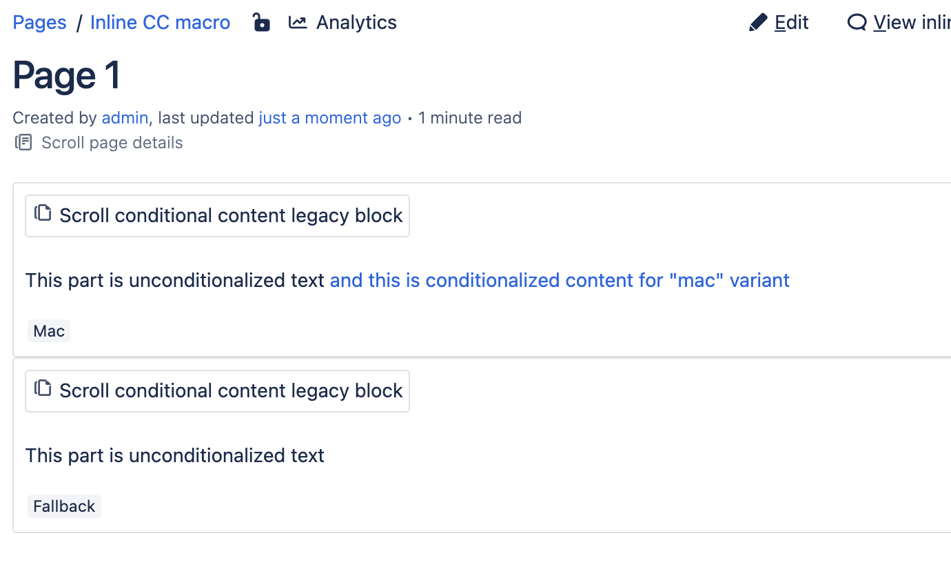The width and height of the screenshot is (951, 567).
Task: Open the "just a moment ago" update link
Action: pos(329,118)
